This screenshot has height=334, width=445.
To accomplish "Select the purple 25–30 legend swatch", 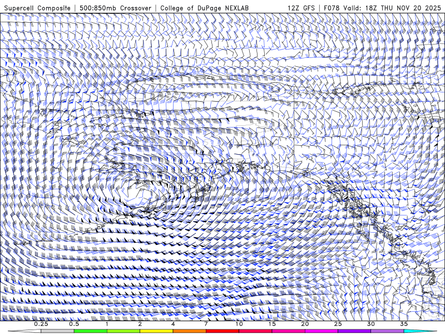I will point(354,331).
